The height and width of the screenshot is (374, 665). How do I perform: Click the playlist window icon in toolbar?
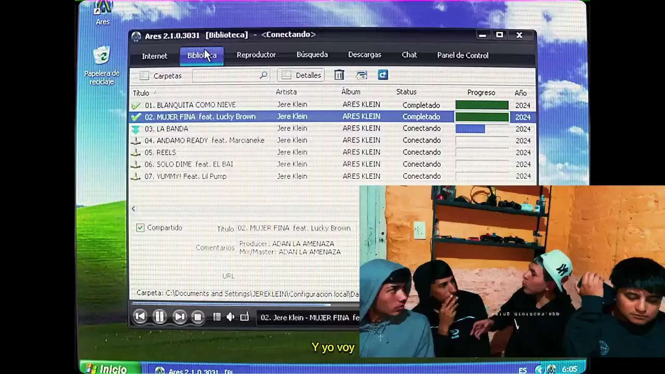362,75
